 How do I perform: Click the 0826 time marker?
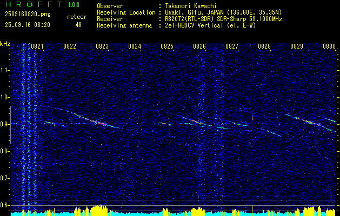coord(199,46)
